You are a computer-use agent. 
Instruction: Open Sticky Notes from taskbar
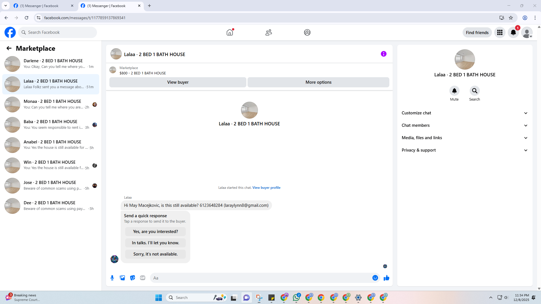point(271,298)
